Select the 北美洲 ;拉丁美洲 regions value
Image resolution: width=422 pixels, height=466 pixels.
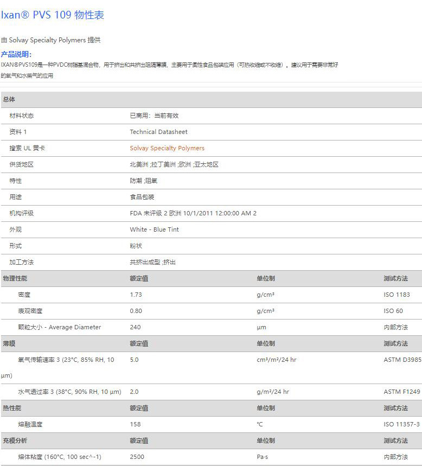tap(174, 164)
